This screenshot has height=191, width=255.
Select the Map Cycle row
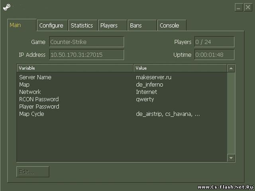pyautogui.click(x=31, y=114)
